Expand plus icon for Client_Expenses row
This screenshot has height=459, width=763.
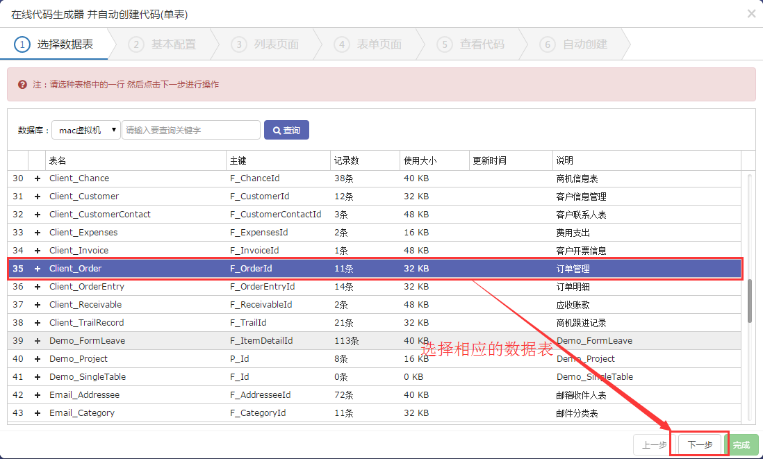click(38, 233)
